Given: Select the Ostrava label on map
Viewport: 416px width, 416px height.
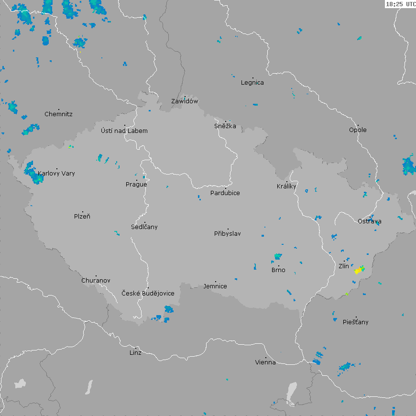Looking at the screenshot, I should (x=370, y=221).
